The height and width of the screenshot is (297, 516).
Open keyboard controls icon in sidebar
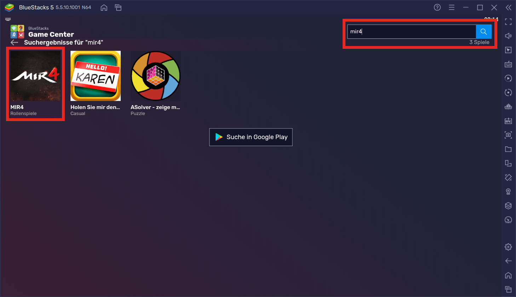tap(508, 64)
